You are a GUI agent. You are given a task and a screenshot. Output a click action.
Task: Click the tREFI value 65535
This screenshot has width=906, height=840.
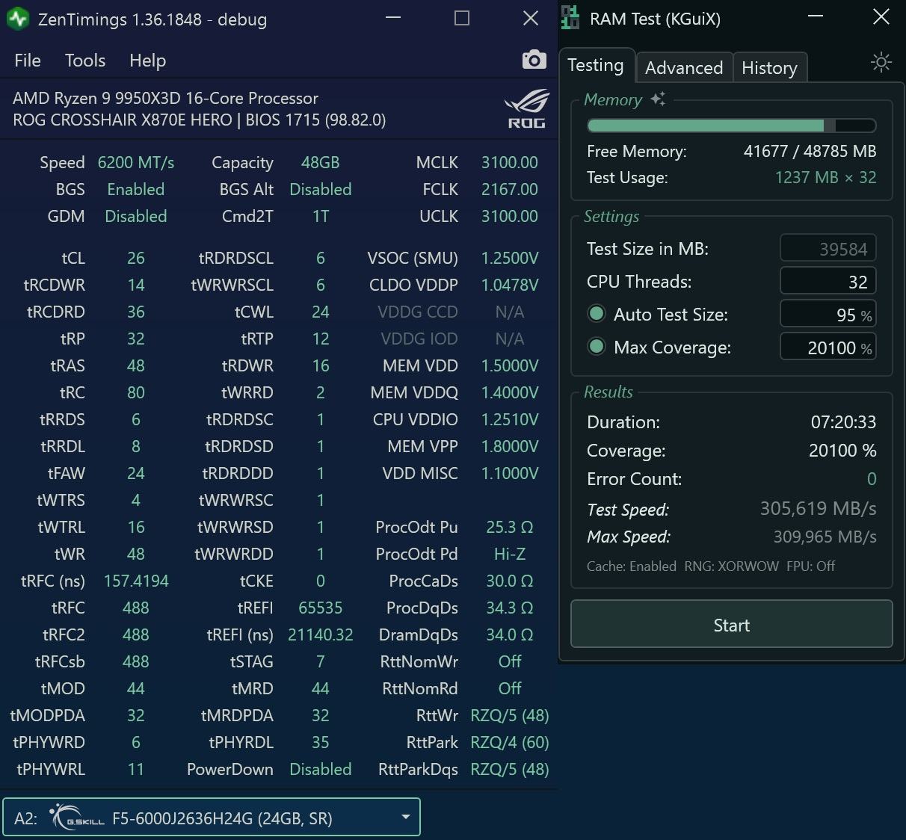(x=320, y=608)
